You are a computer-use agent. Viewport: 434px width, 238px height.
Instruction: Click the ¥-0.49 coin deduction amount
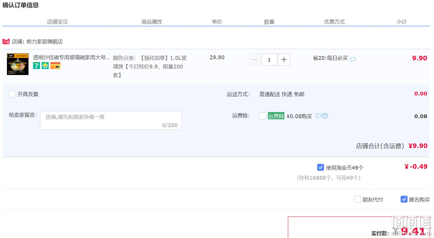(416, 166)
